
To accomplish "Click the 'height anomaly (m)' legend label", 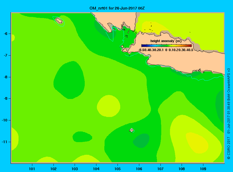I will 166,41.
